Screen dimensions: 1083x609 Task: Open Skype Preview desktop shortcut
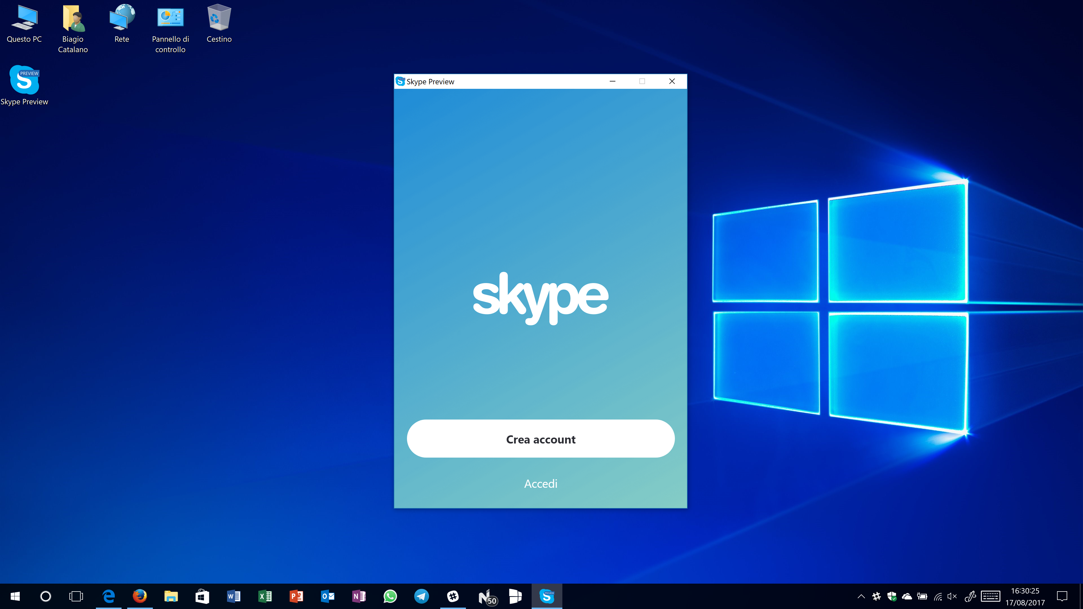coord(24,86)
